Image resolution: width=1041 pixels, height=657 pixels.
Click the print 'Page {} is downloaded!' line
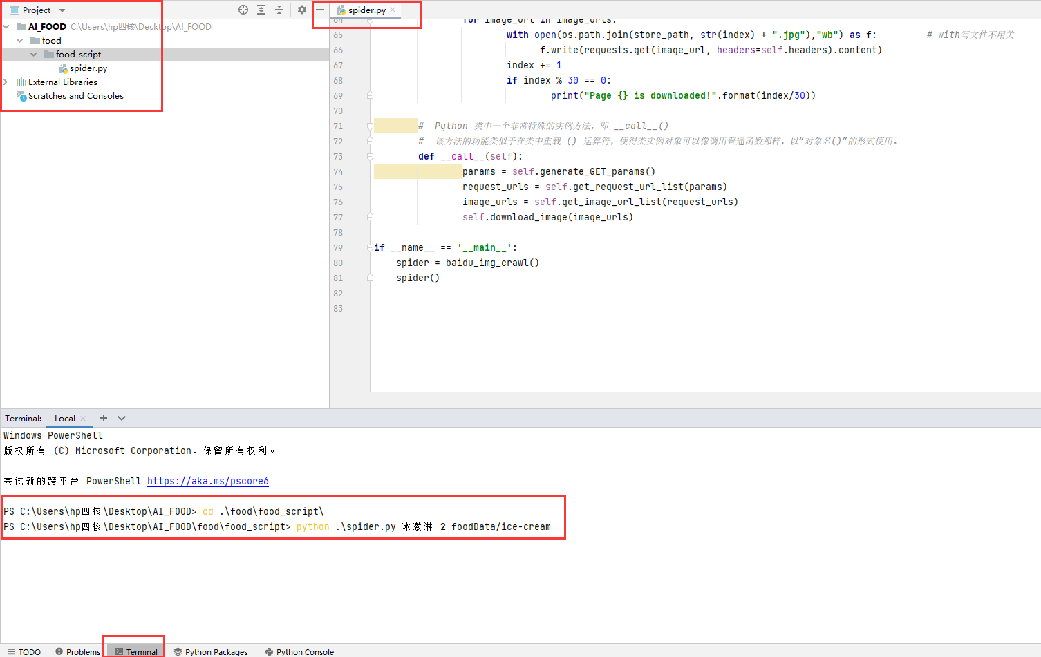pos(683,96)
